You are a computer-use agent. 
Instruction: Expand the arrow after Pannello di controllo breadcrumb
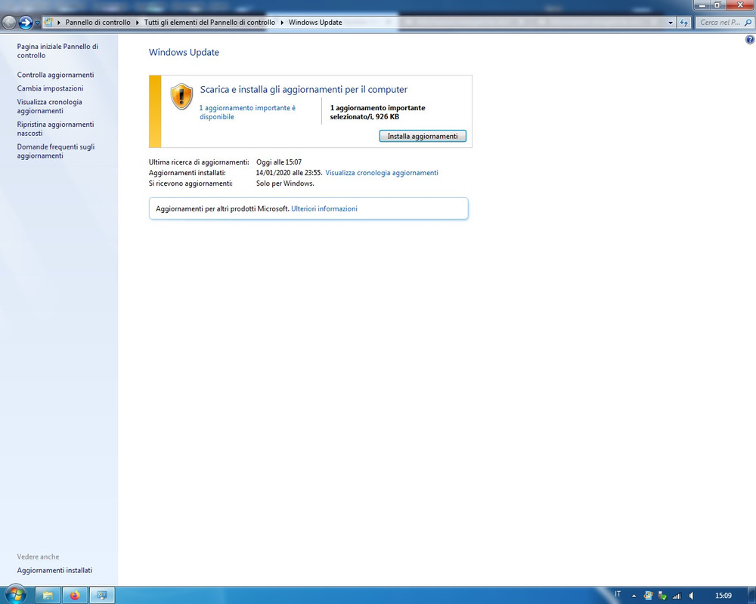[x=138, y=23]
